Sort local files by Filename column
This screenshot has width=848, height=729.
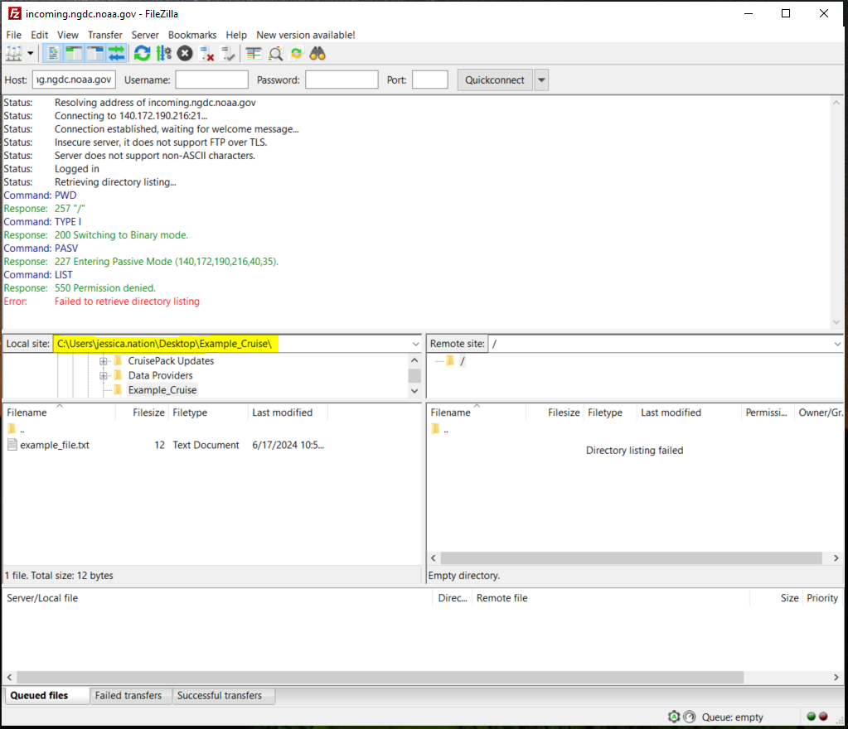tap(59, 413)
